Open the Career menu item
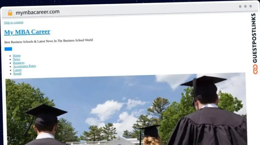260x145 pixels. pyautogui.click(x=17, y=70)
